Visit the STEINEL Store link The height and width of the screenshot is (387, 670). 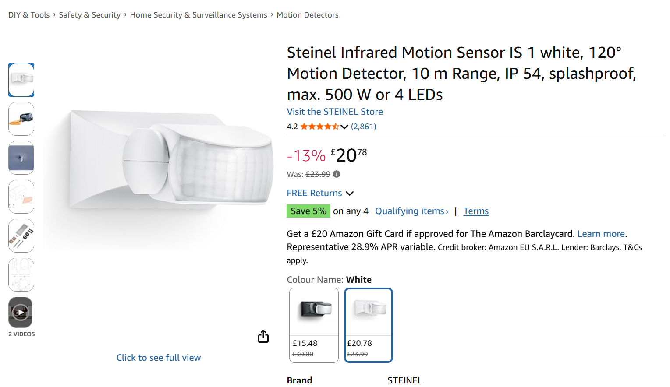click(x=335, y=112)
